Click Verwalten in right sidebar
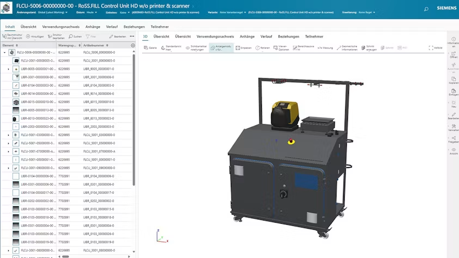459x258 pixels. 454,127
